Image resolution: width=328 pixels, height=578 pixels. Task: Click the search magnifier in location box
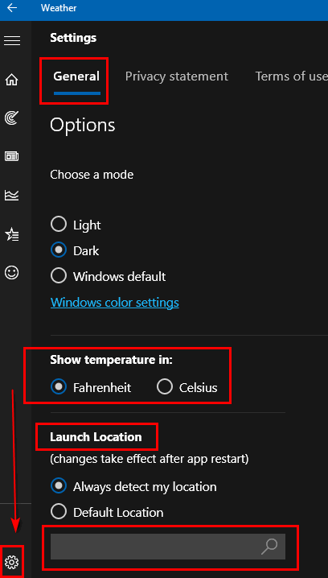[269, 547]
